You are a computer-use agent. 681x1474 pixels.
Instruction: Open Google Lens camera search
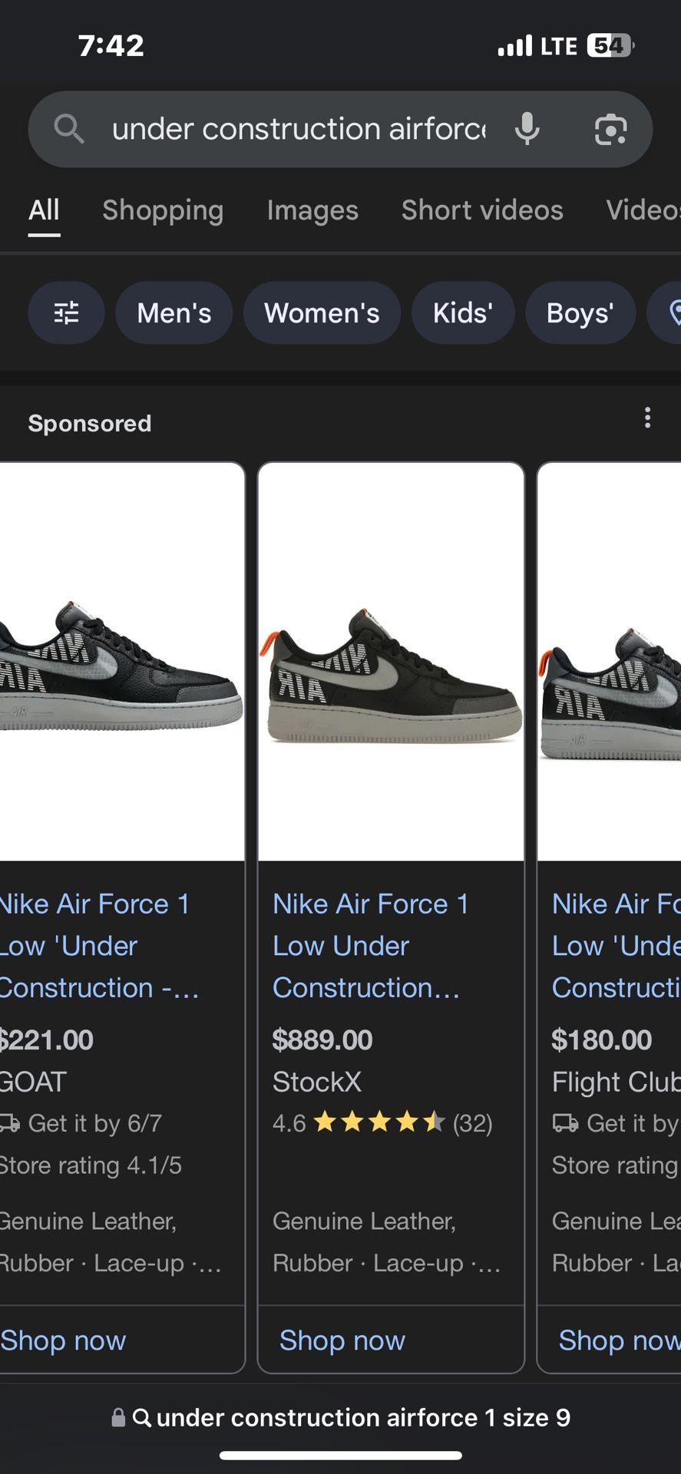click(610, 129)
